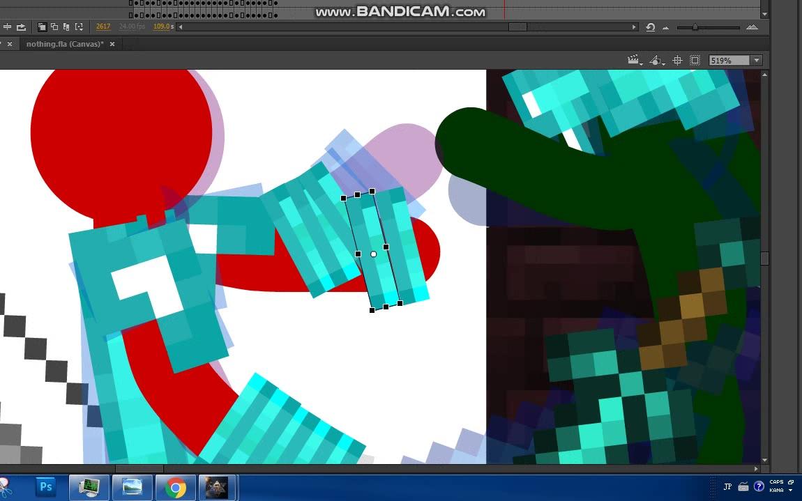The width and height of the screenshot is (802, 501).
Task: Click the Center Frame timeline icon
Action: coord(7,26)
